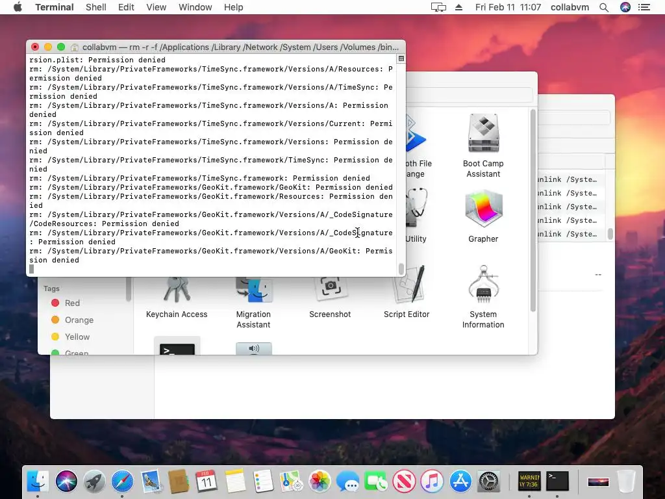
Task: Open FaceTime from the Dock
Action: (x=376, y=481)
